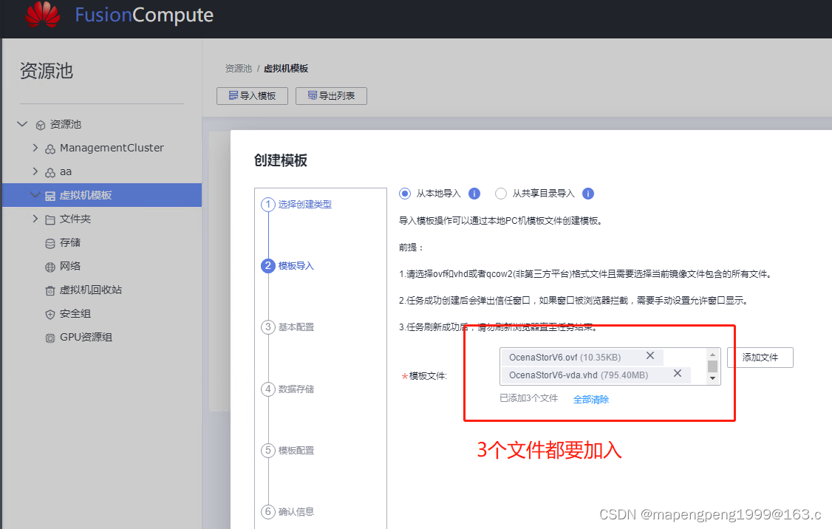Click the 文件夹 folder icon
Viewport: 832px width, 529px height.
tap(50, 219)
